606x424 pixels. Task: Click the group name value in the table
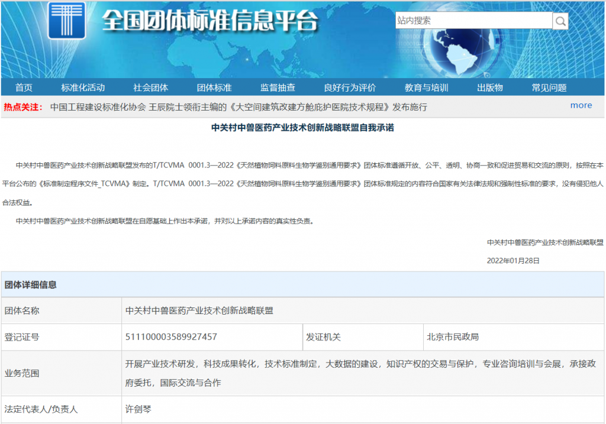click(199, 310)
